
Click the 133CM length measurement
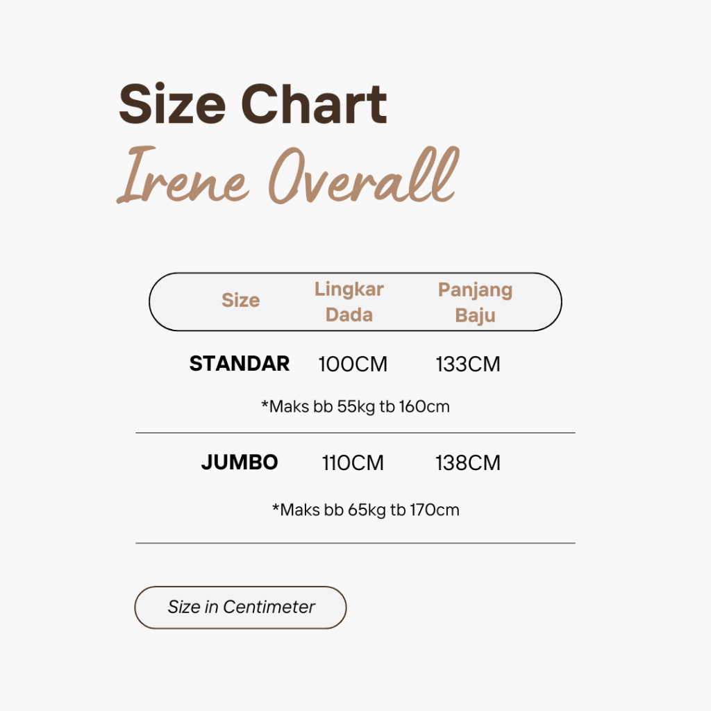[468, 365]
